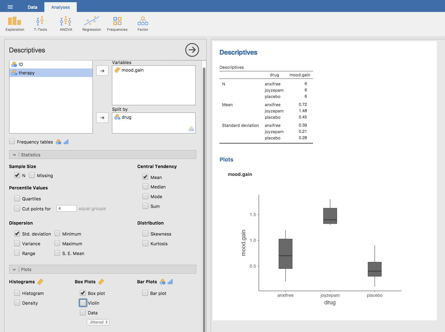445x332 pixels.
Task: Open the Regression analyses menu
Action: (92, 24)
